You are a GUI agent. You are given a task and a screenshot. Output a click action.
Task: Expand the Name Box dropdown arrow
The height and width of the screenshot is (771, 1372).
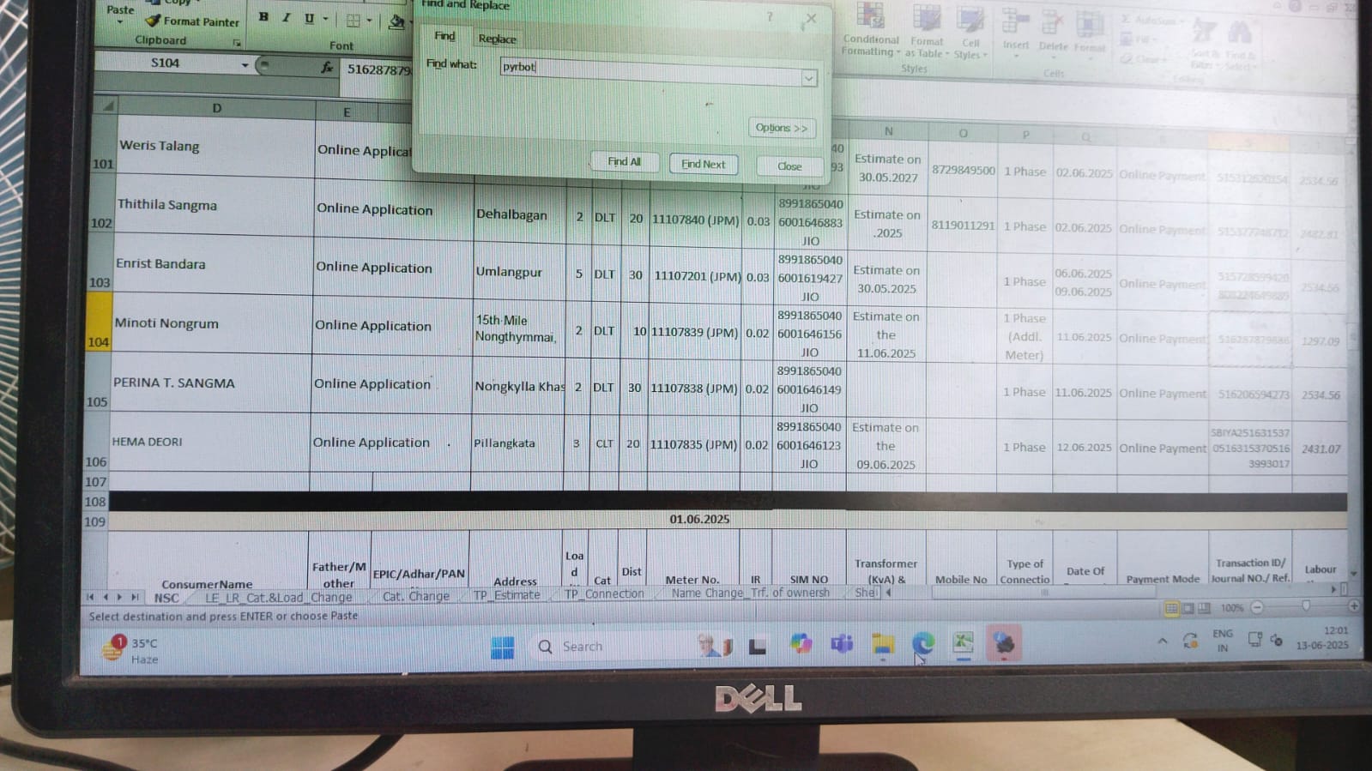pyautogui.click(x=245, y=64)
